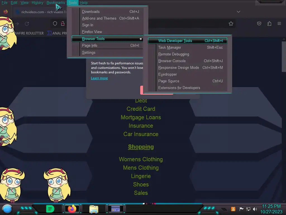The height and width of the screenshot is (215, 286).
Task: Click the Java update tray icon
Action: pos(233,209)
